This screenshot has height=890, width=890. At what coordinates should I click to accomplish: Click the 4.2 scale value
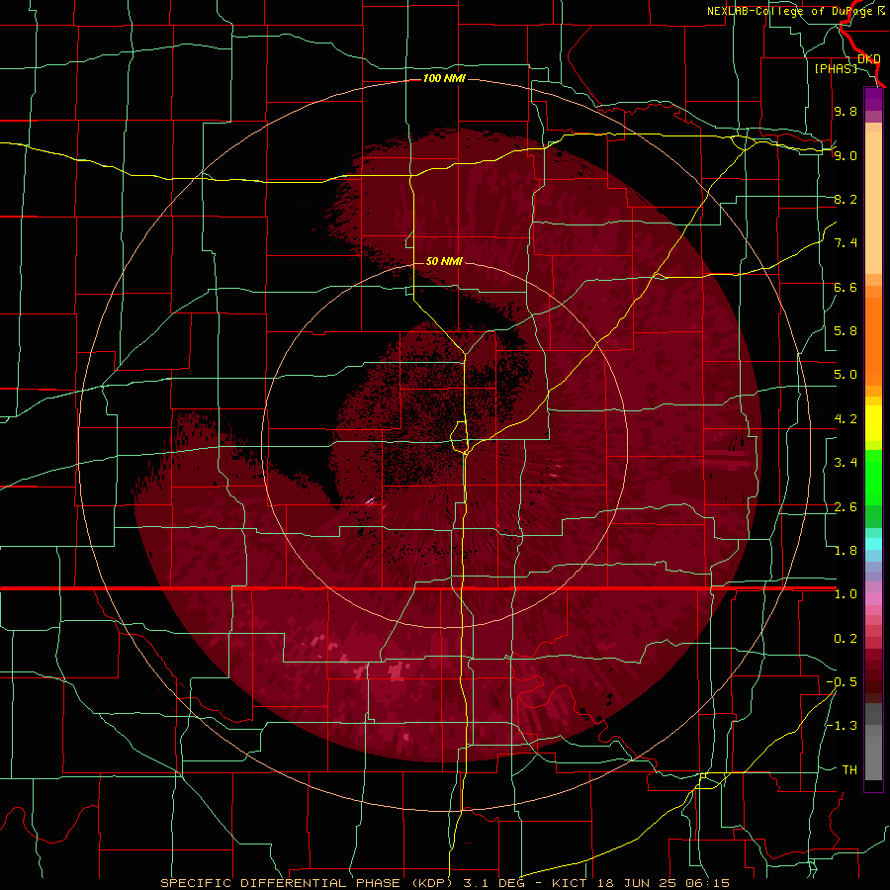coord(845,419)
